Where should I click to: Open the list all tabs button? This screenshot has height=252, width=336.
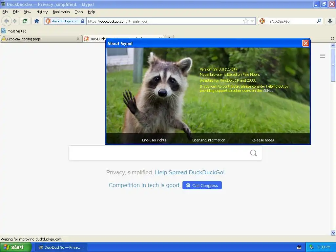coord(333,39)
